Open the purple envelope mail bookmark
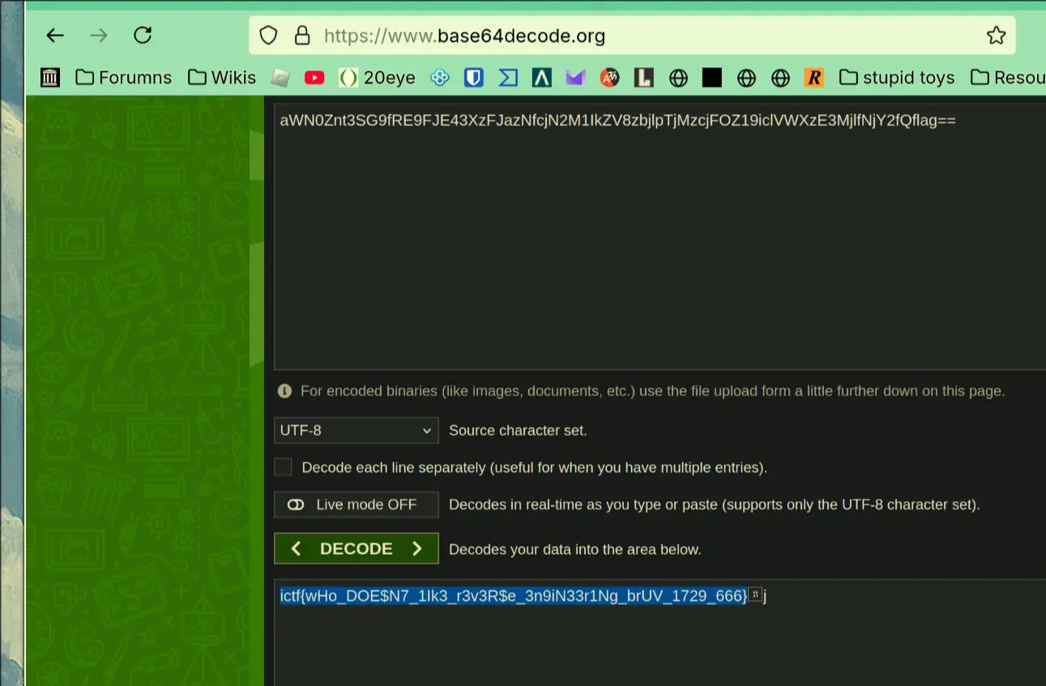 (575, 78)
